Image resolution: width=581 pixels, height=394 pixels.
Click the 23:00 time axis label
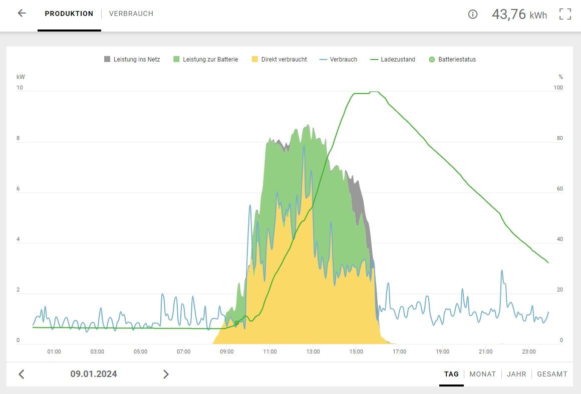pos(529,351)
